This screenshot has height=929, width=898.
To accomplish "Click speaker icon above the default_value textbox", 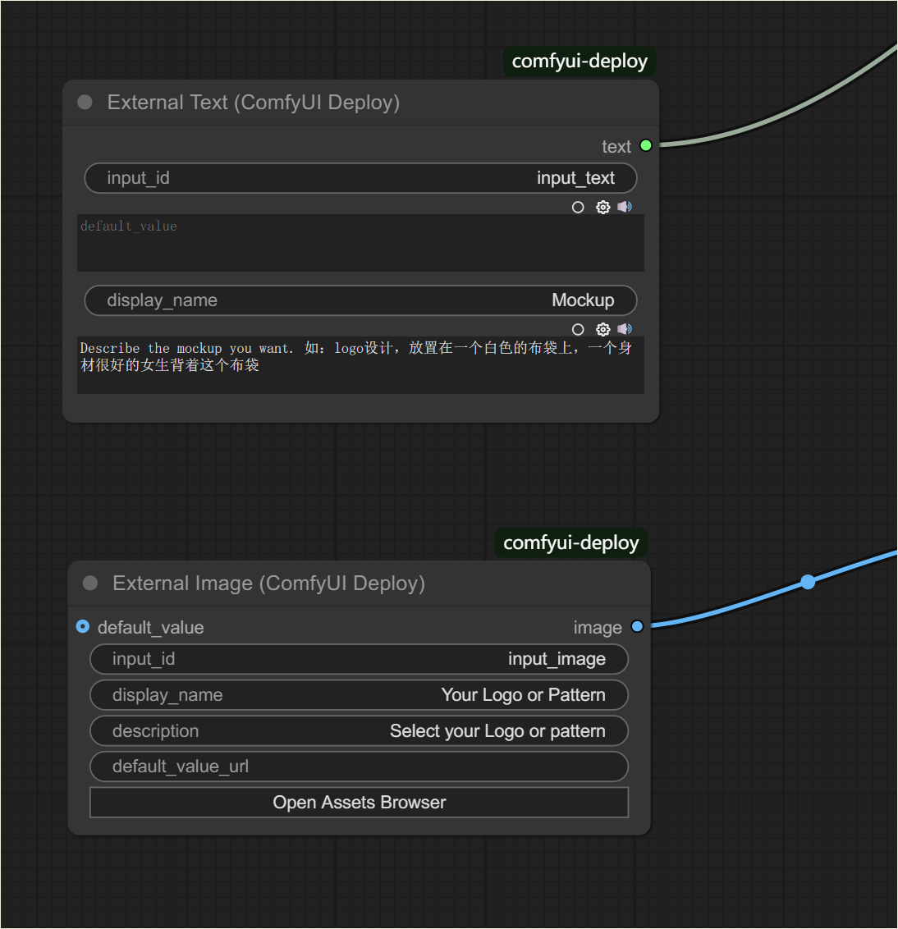I will point(625,207).
